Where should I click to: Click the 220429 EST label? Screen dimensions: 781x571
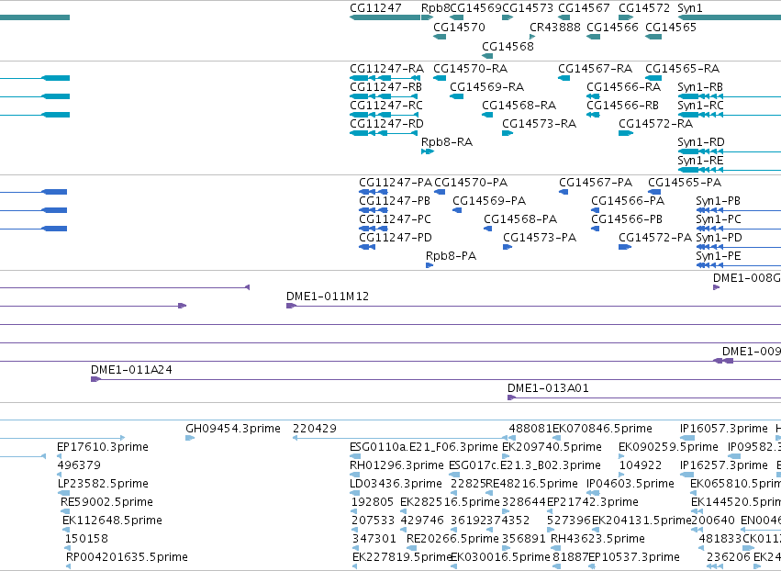click(x=315, y=429)
